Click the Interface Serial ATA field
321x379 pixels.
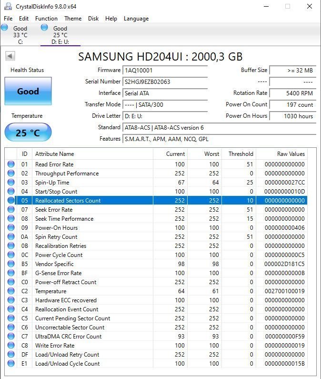(x=165, y=93)
